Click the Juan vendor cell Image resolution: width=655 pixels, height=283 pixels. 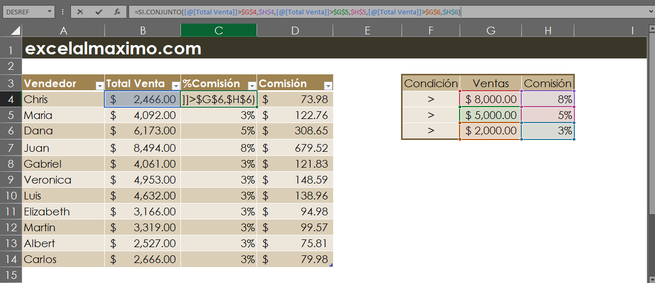(63, 148)
